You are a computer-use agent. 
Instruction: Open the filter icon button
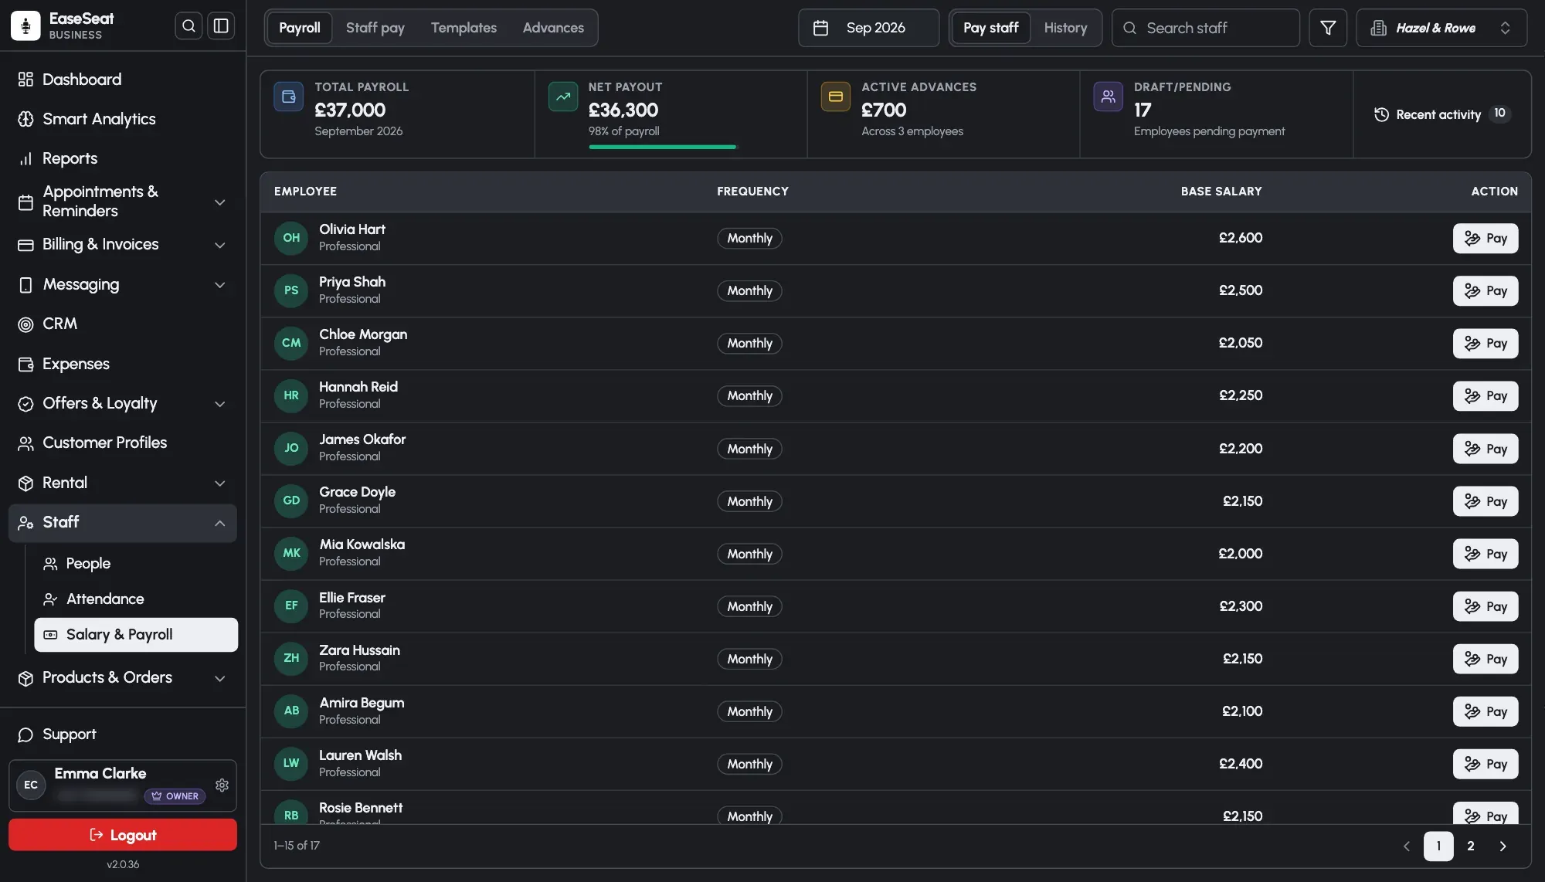[1328, 28]
